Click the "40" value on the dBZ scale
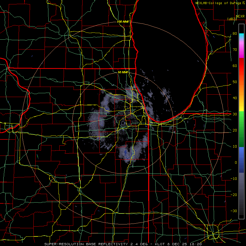Screen dimensions: 246x246 (235, 98)
